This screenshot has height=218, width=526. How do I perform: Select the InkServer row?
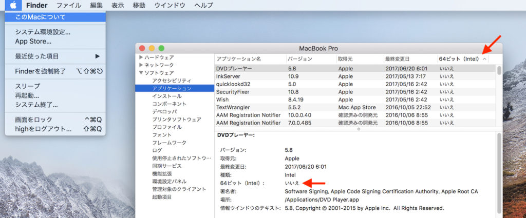point(355,76)
